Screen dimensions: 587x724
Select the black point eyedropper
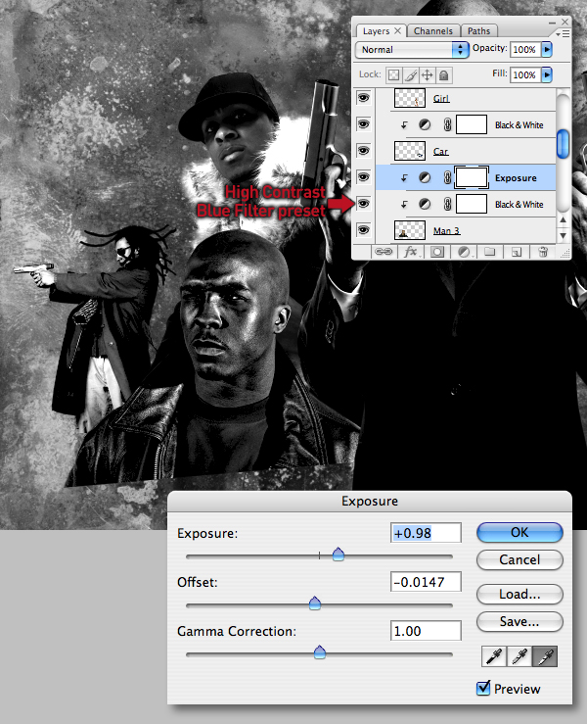(x=494, y=656)
